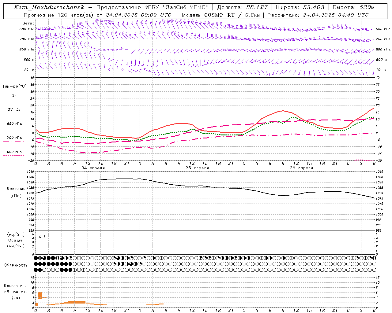
Task: Click the 'Td 2м' dew point legend entry
Action: [14, 109]
